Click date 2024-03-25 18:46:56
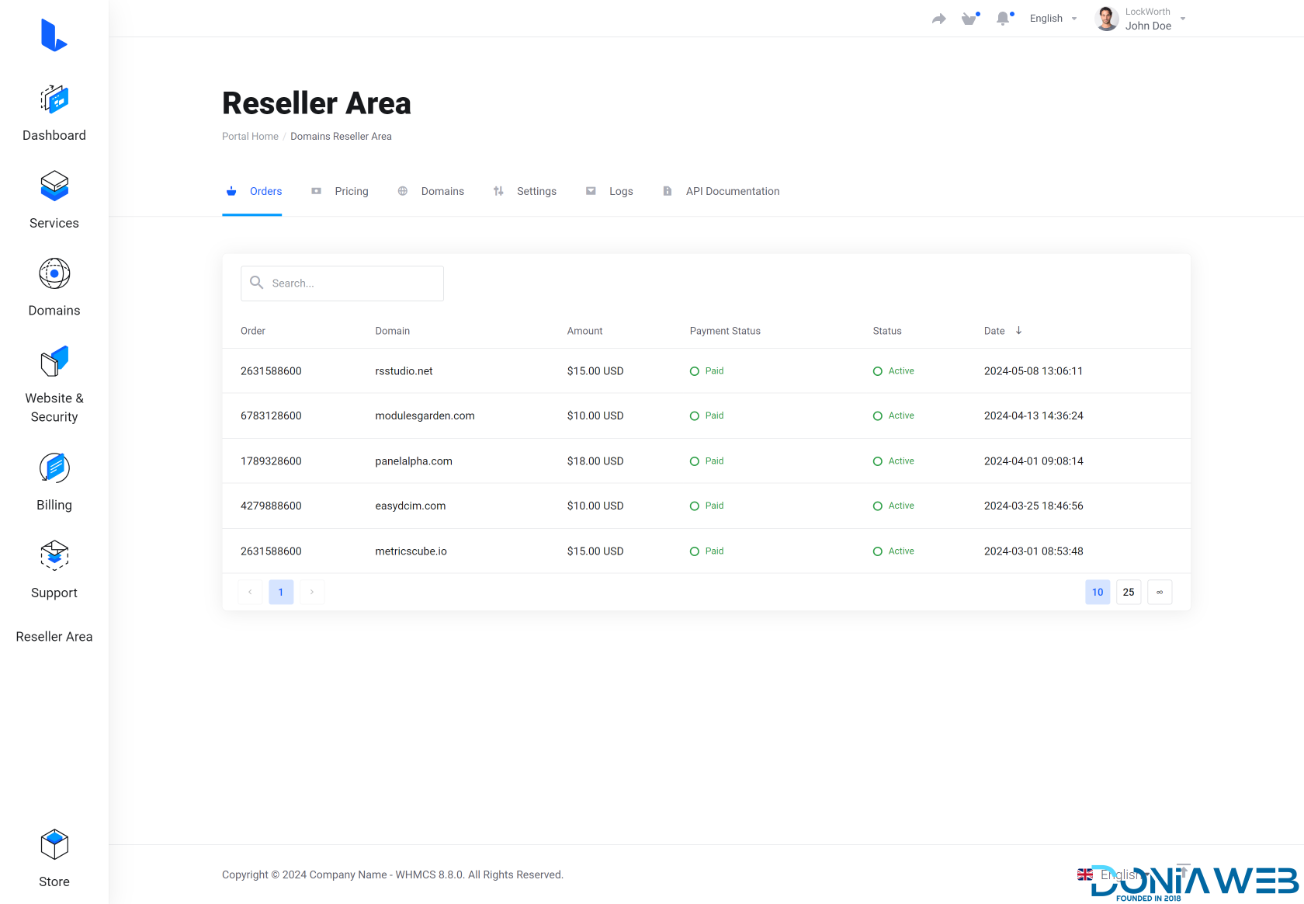 (x=1033, y=506)
